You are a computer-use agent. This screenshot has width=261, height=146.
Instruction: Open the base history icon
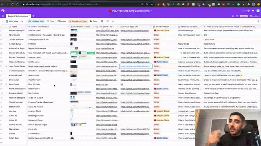pyautogui.click(x=237, y=16)
